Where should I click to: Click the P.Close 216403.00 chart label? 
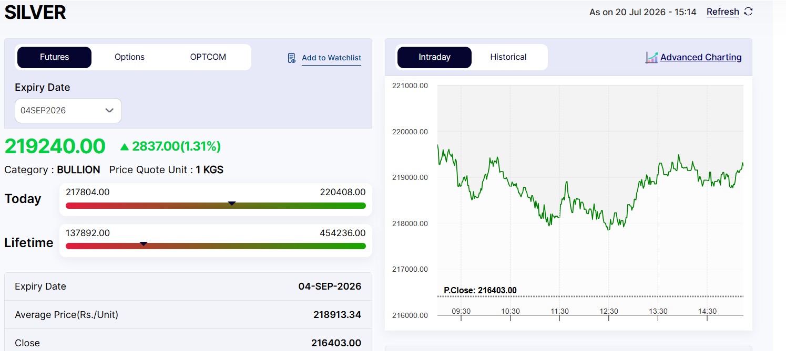pos(480,290)
